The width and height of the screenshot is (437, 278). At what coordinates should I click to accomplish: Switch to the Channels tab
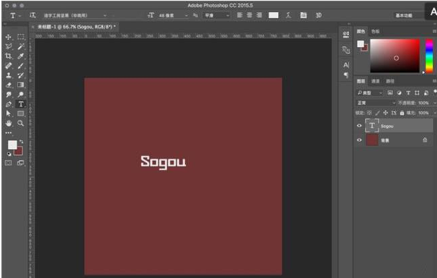tap(376, 81)
